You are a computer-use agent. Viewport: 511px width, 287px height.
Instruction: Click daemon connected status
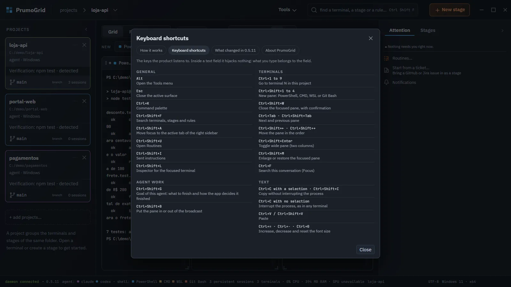22,282
